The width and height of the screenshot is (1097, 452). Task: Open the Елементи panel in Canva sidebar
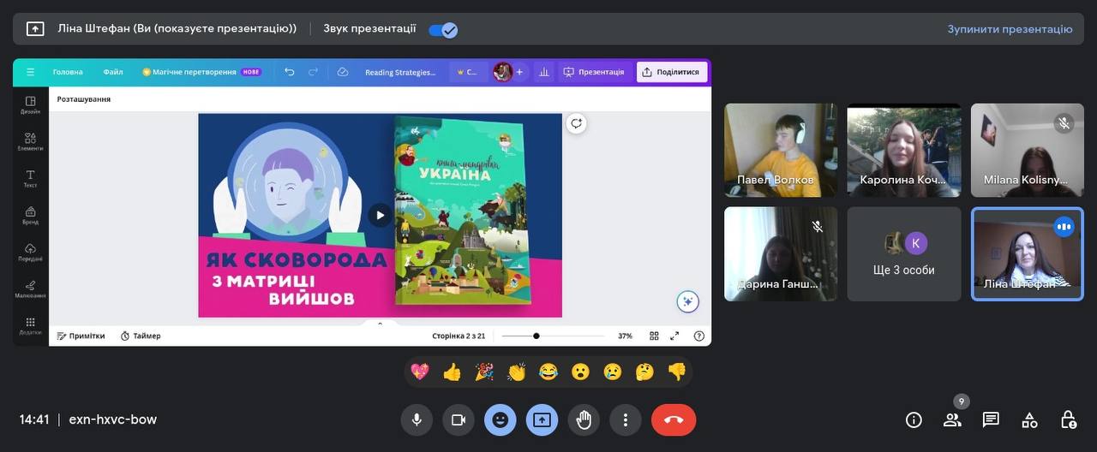pos(30,141)
